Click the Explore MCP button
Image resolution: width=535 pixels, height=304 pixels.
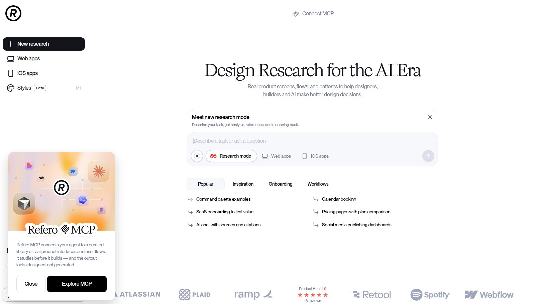(77, 284)
